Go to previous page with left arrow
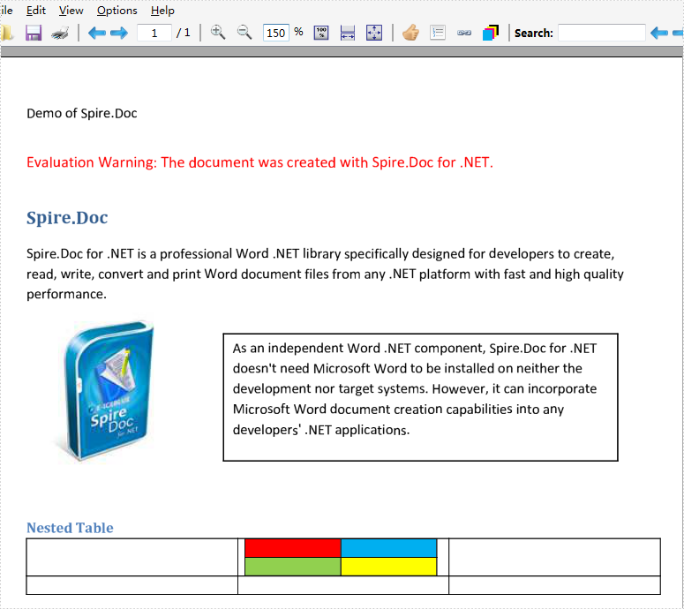Screen dimensions: 684x609 click(96, 33)
